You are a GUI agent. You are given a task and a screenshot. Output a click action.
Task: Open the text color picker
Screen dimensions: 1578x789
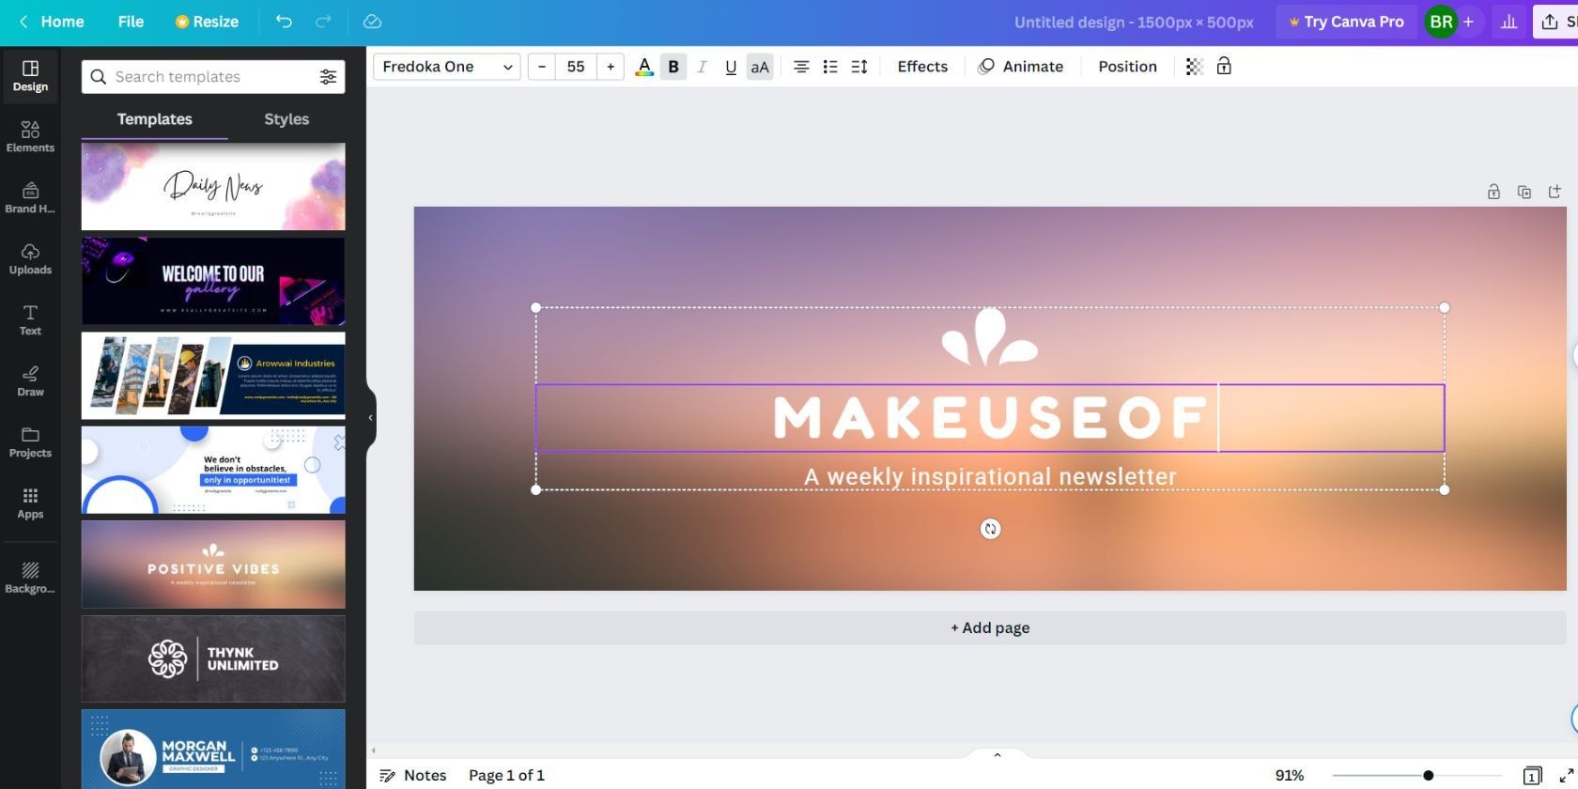644,67
